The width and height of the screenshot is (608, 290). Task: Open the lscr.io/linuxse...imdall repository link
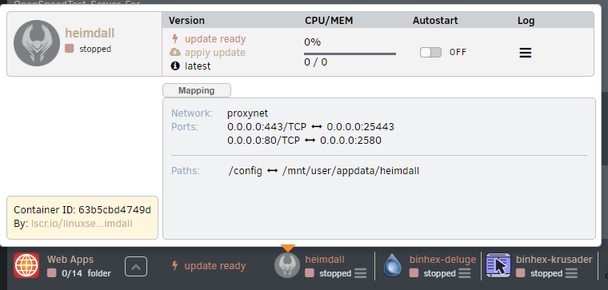(82, 224)
